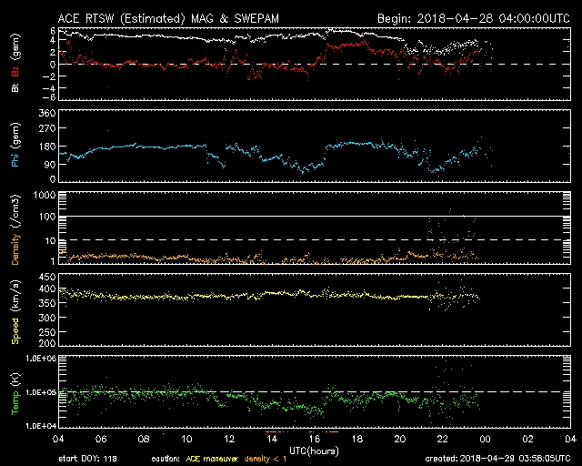Click the '04' hour label at left end
This screenshot has width=582, height=466.
[x=58, y=439]
